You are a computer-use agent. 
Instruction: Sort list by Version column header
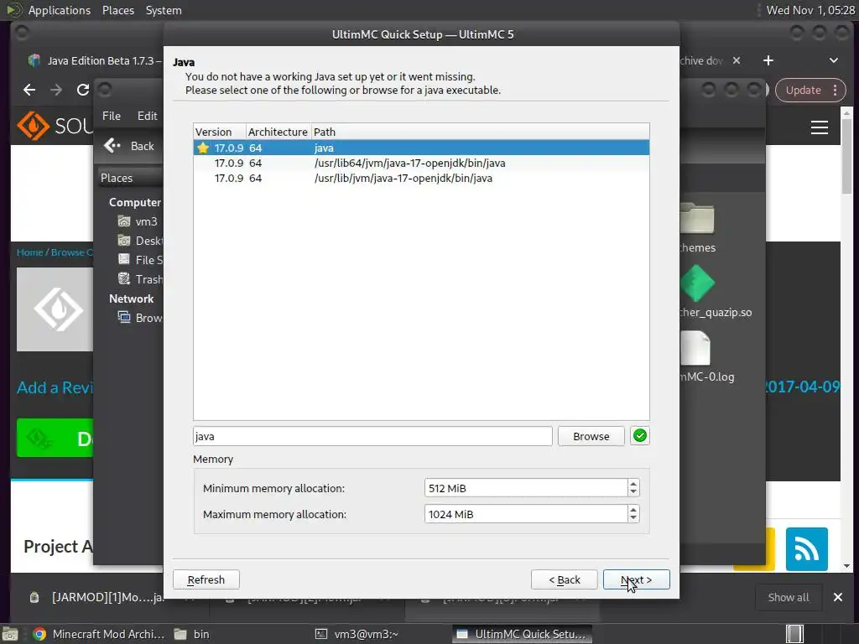(219, 132)
